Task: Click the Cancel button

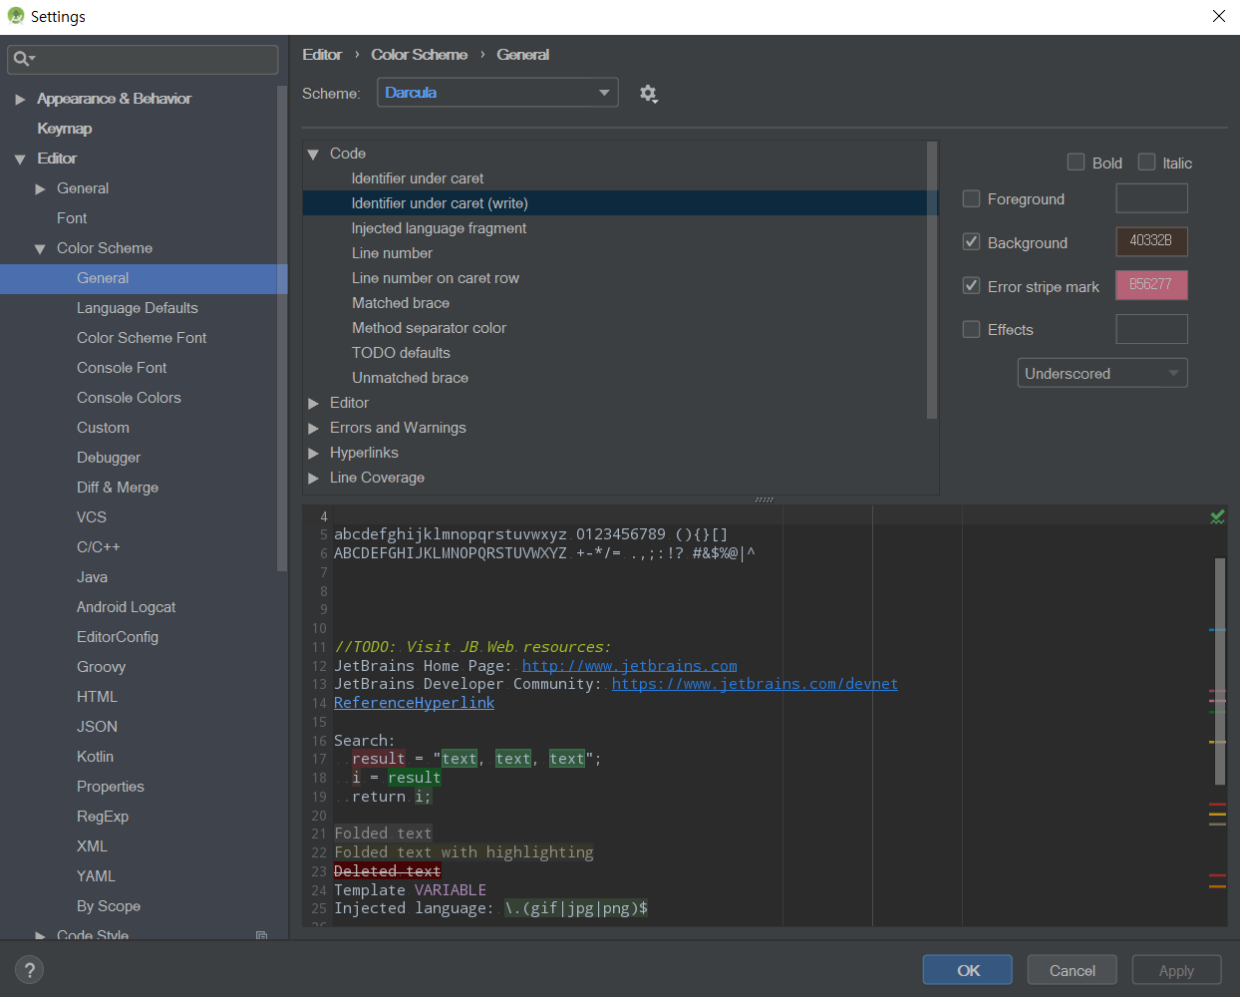Action: (1073, 970)
